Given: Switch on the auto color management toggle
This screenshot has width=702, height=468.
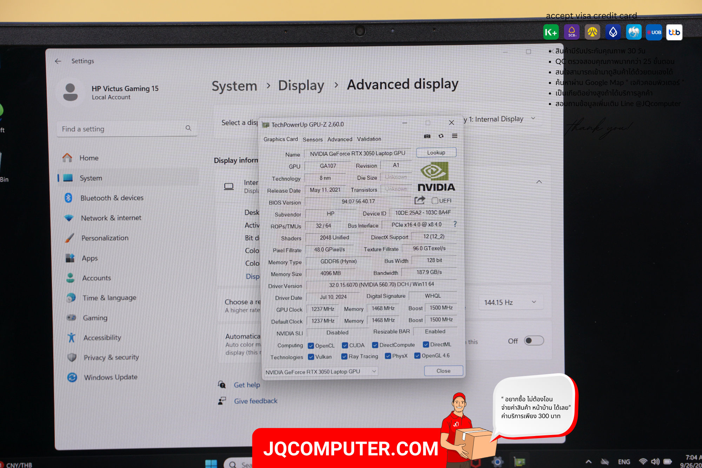Looking at the screenshot, I should click(534, 341).
